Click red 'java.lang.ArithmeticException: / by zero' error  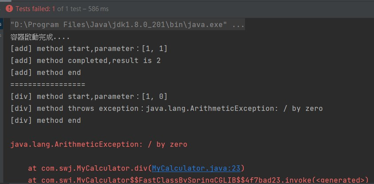click(99, 145)
